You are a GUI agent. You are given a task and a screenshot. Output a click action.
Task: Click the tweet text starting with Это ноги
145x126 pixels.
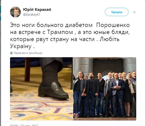70,36
